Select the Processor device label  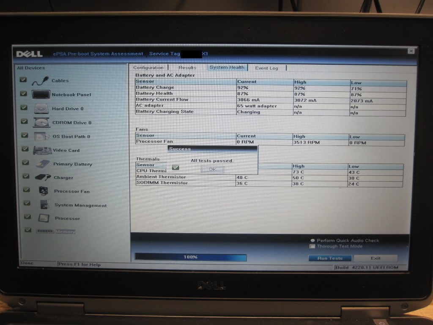pos(67,218)
